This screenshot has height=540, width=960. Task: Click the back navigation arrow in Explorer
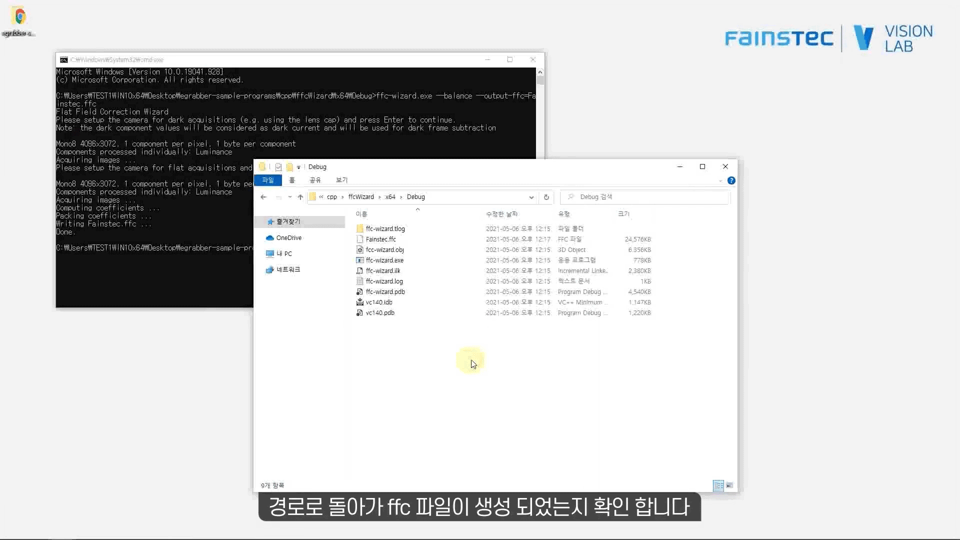263,197
